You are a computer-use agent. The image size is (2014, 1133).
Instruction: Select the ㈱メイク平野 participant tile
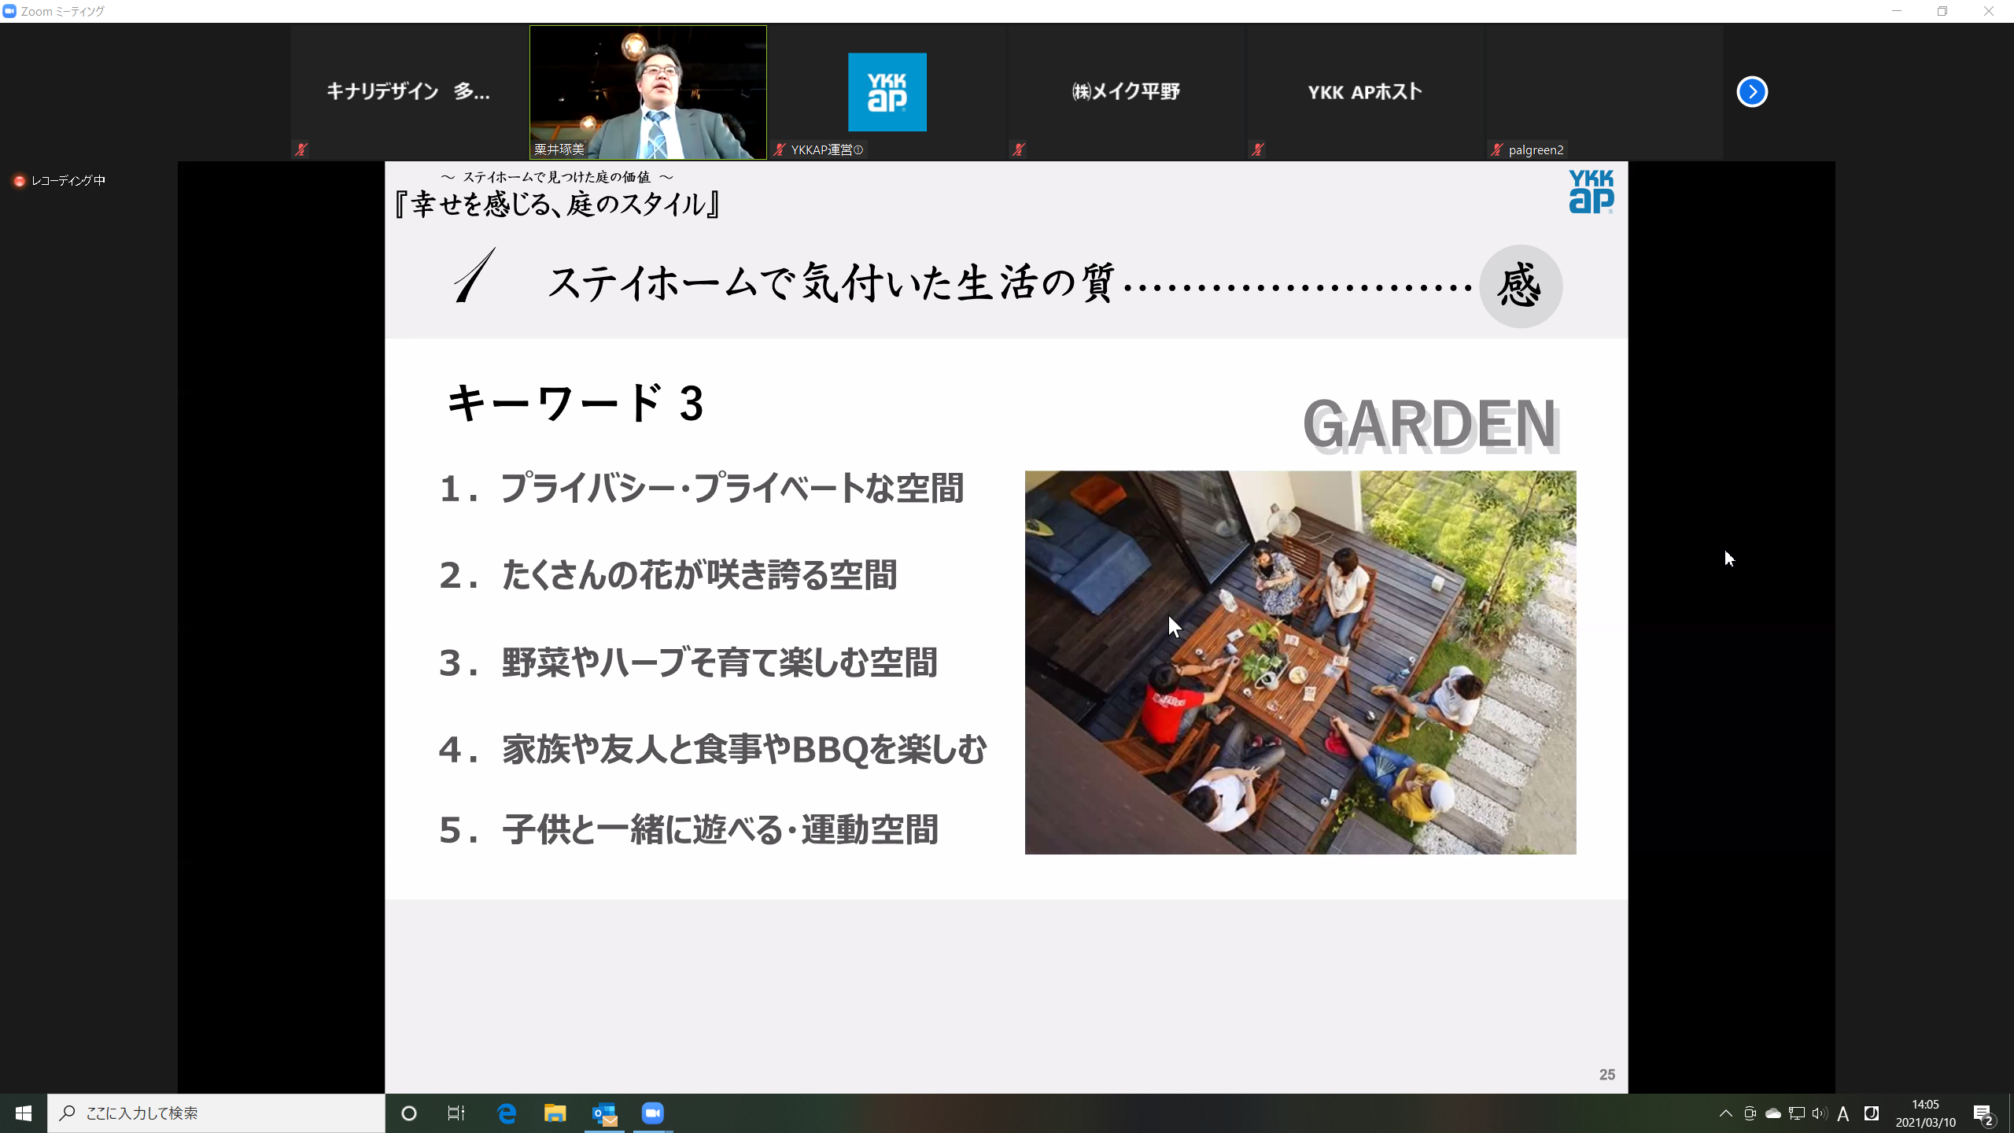(x=1127, y=92)
